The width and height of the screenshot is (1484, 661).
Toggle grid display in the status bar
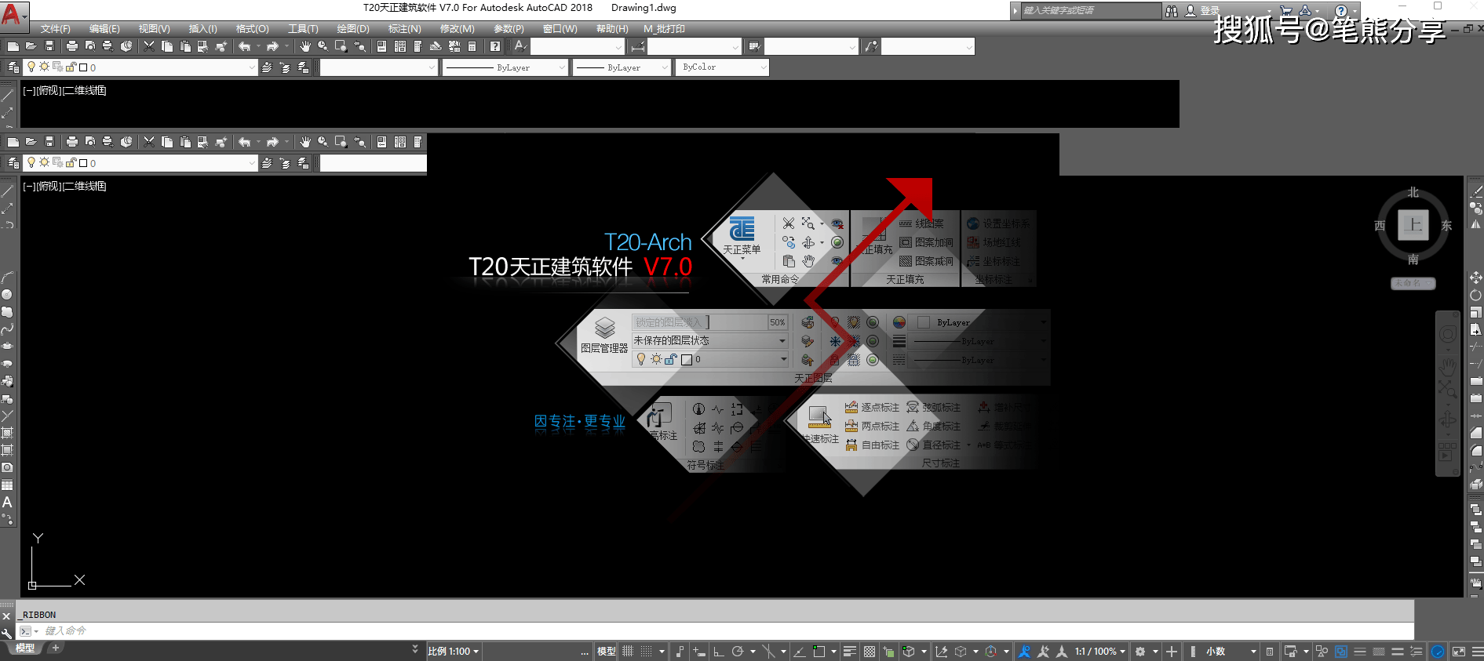(x=628, y=652)
